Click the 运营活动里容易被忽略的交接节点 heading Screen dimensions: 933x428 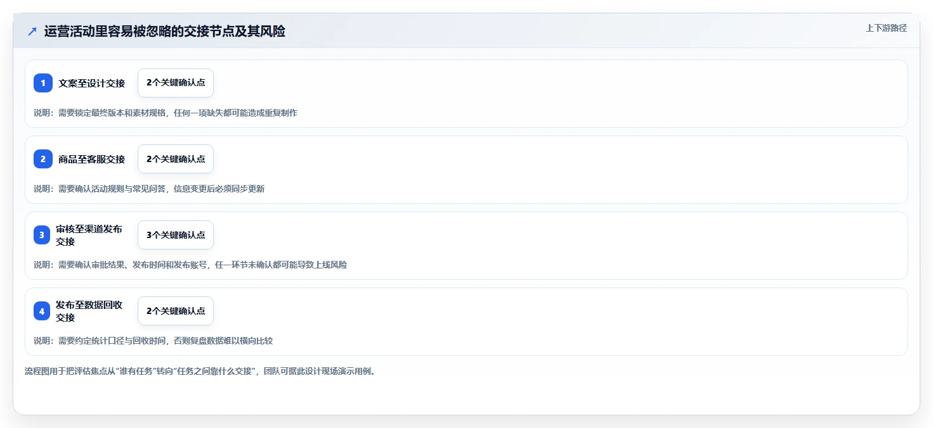point(165,32)
